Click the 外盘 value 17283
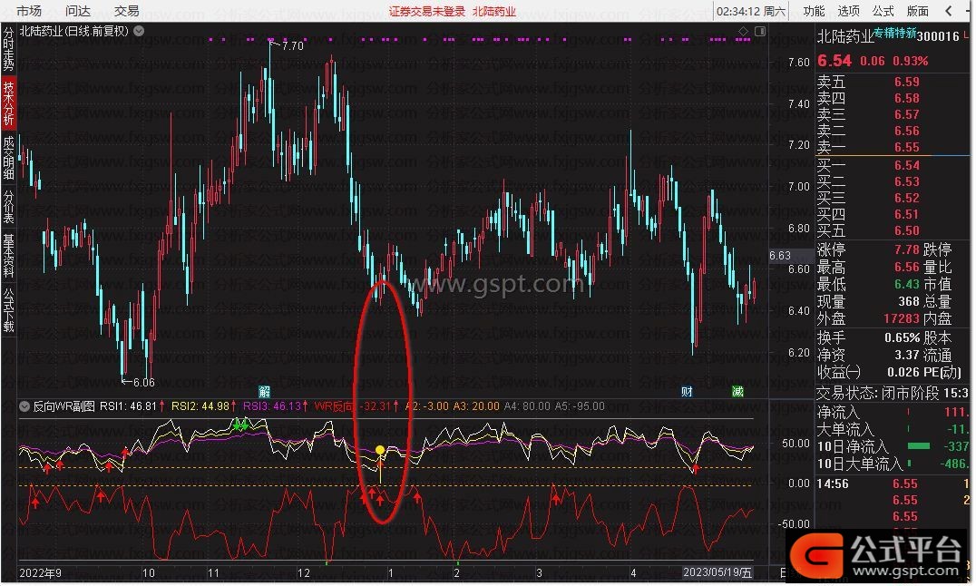 tap(902, 318)
